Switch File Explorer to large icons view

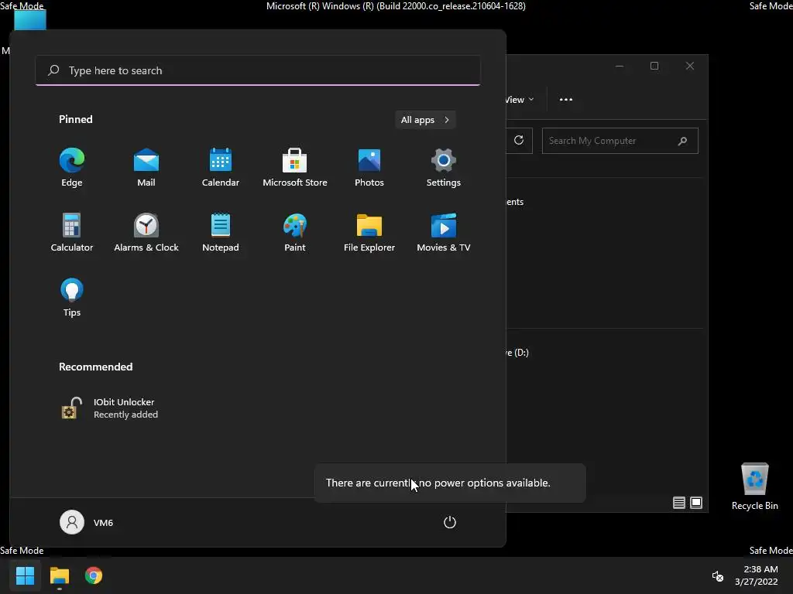(696, 503)
